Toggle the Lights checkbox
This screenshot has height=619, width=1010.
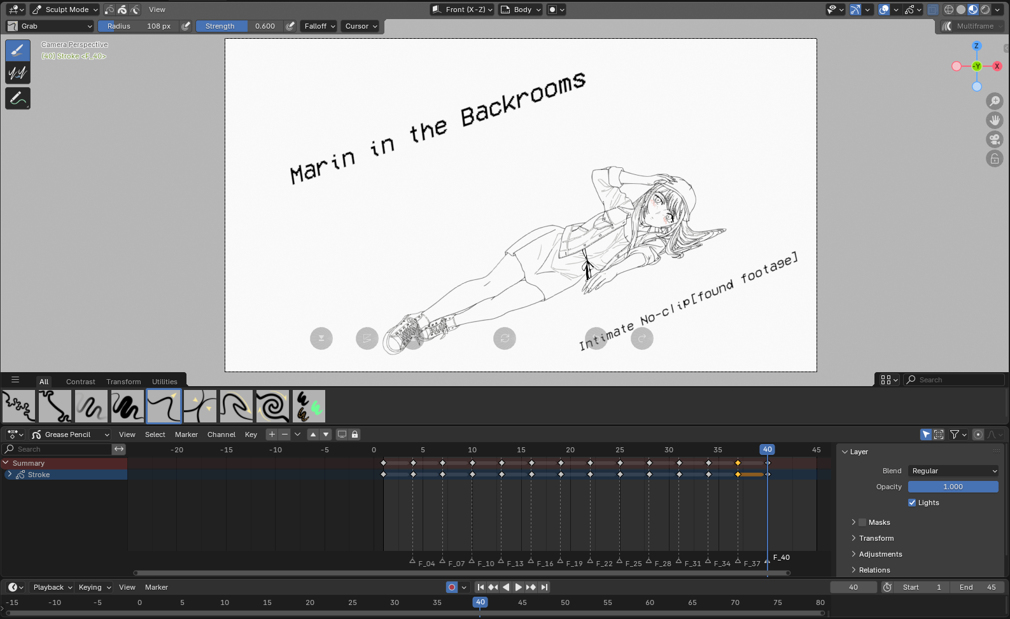[912, 503]
